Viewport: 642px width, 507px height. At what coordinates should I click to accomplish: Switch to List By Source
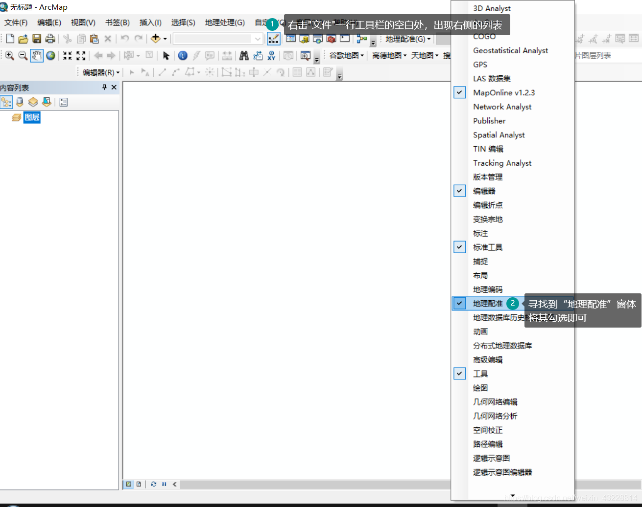(20, 102)
